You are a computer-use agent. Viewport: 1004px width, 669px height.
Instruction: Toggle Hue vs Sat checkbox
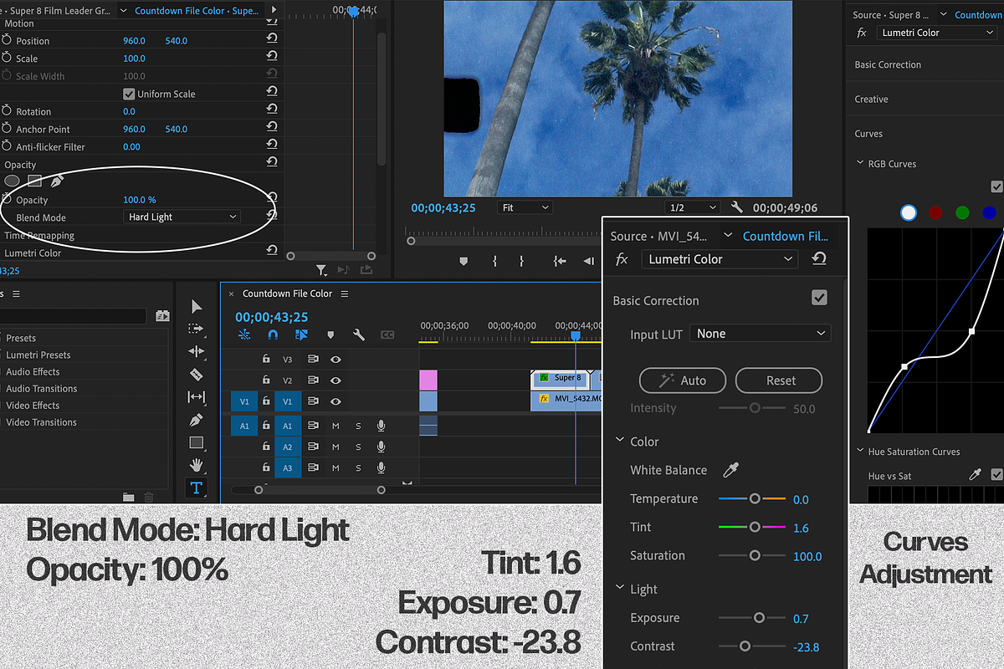996,474
